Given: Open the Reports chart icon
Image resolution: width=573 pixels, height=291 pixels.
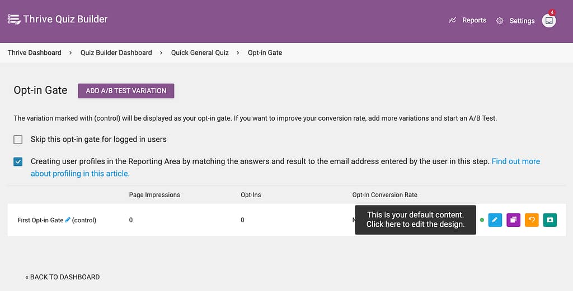Looking at the screenshot, I should point(452,21).
